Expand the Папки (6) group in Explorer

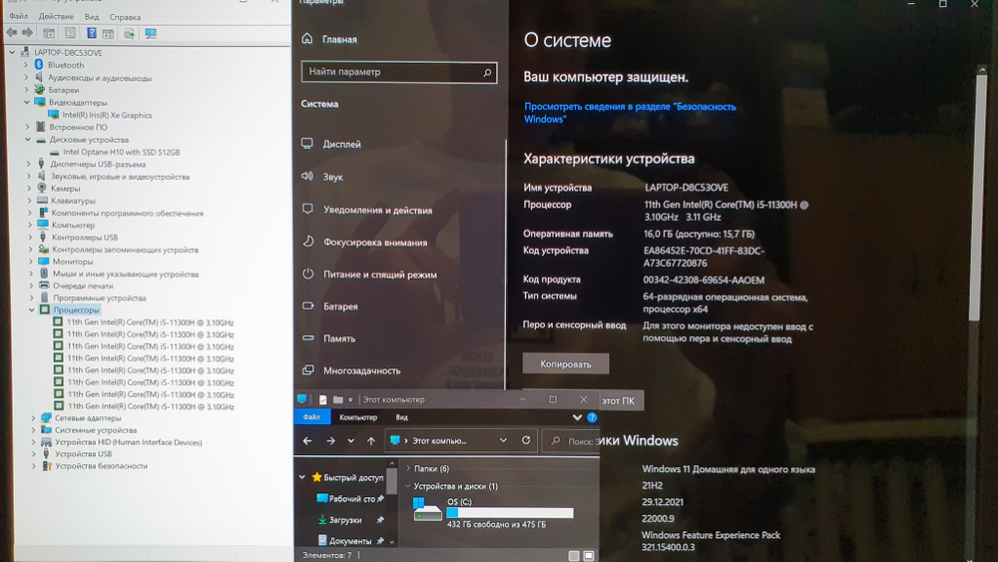(408, 468)
